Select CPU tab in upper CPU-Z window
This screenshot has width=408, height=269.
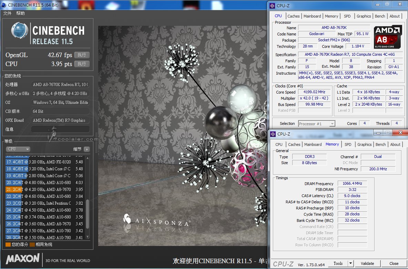[278, 16]
